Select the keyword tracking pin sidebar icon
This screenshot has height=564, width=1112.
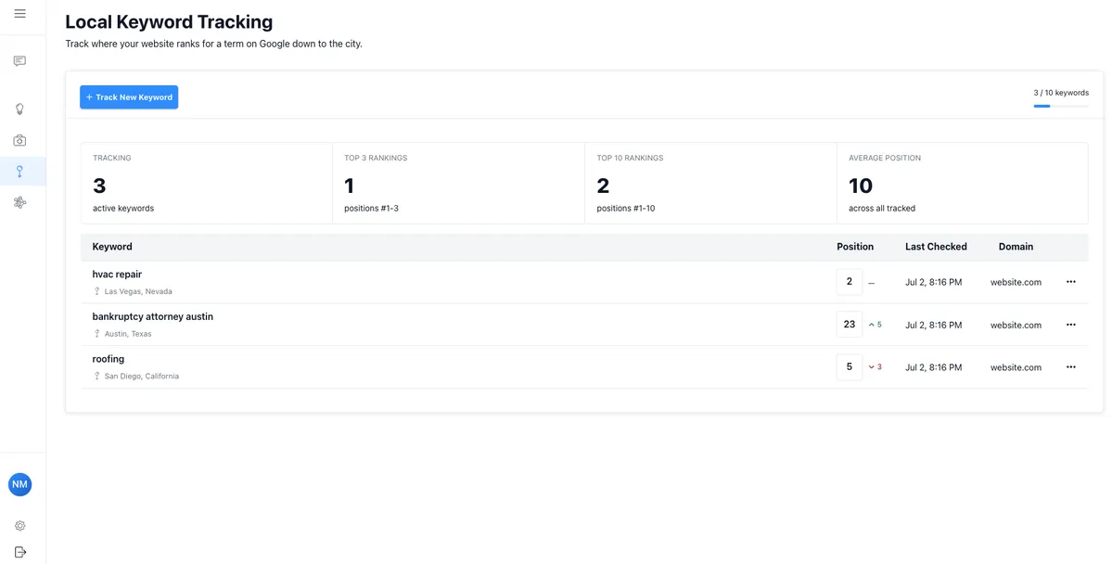pos(19,171)
